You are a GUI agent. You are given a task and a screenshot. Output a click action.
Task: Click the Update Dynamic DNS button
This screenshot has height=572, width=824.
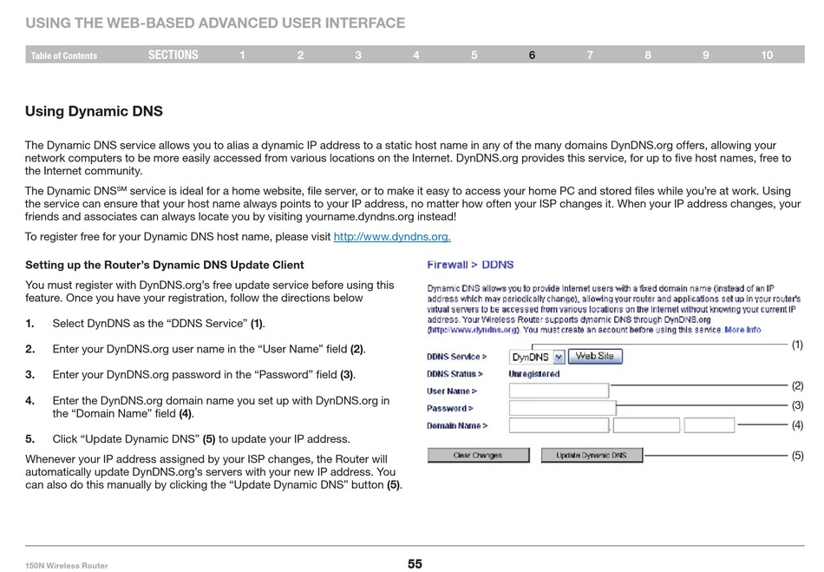tap(592, 456)
